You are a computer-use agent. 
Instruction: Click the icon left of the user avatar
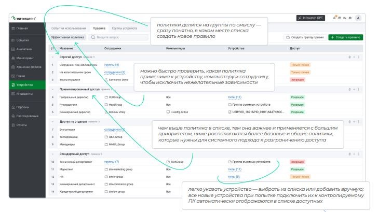coord(350,18)
